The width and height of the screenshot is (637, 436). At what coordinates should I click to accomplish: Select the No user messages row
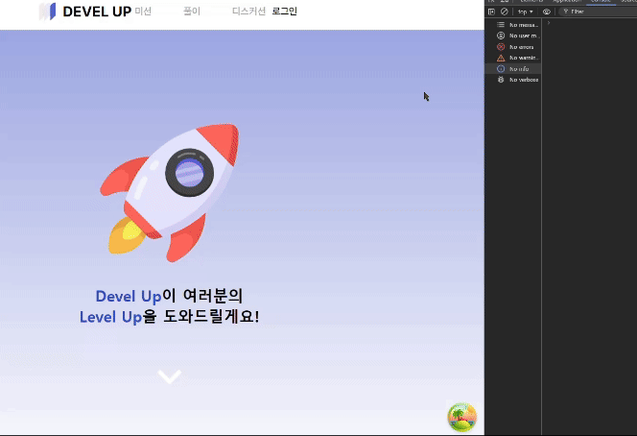pyautogui.click(x=513, y=36)
